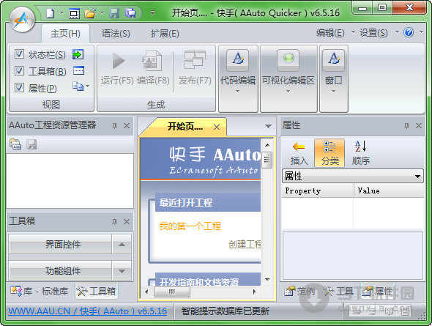This screenshot has height=326, width=432.
Task: Open the help question mark icon
Action: point(409,32)
